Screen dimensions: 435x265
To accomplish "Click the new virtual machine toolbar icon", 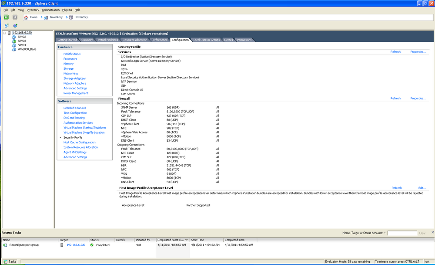I will tap(7, 26).
